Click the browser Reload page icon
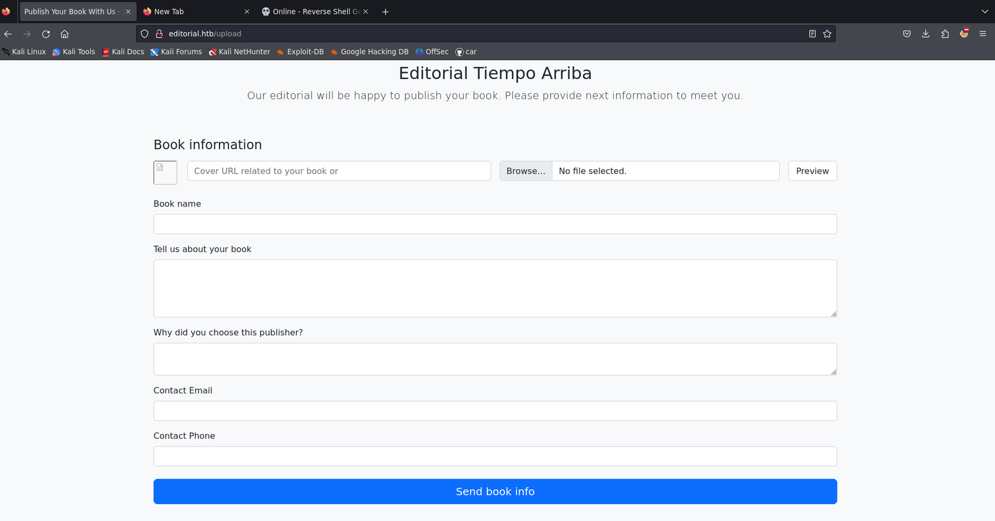 (x=46, y=34)
